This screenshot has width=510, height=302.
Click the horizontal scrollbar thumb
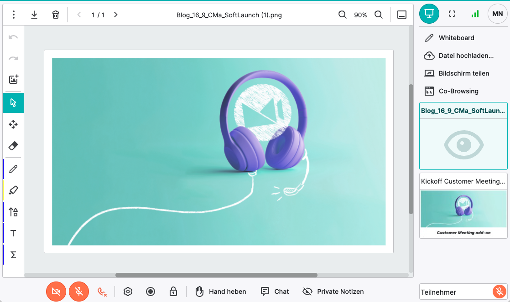pyautogui.click(x=216, y=275)
